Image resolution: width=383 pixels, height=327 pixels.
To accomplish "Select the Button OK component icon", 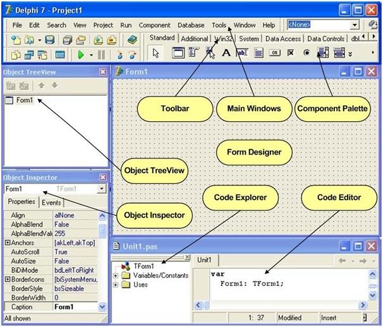I will pos(274,53).
